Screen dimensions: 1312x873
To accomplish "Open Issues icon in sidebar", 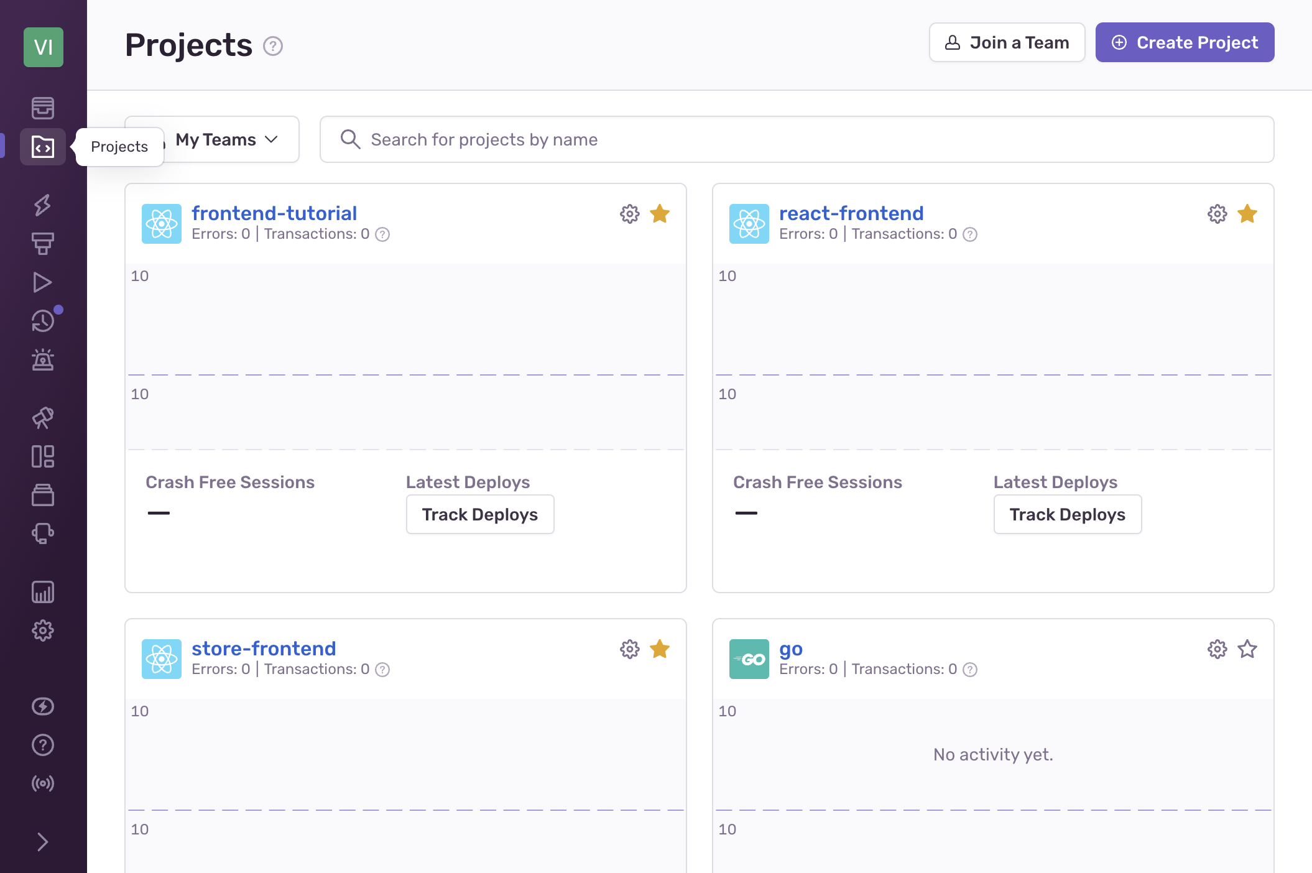I will click(43, 108).
